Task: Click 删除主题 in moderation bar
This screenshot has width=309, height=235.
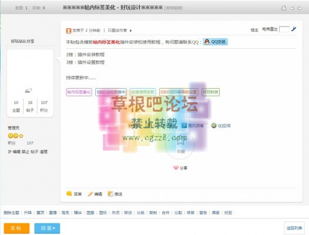Action: [x=11, y=213]
